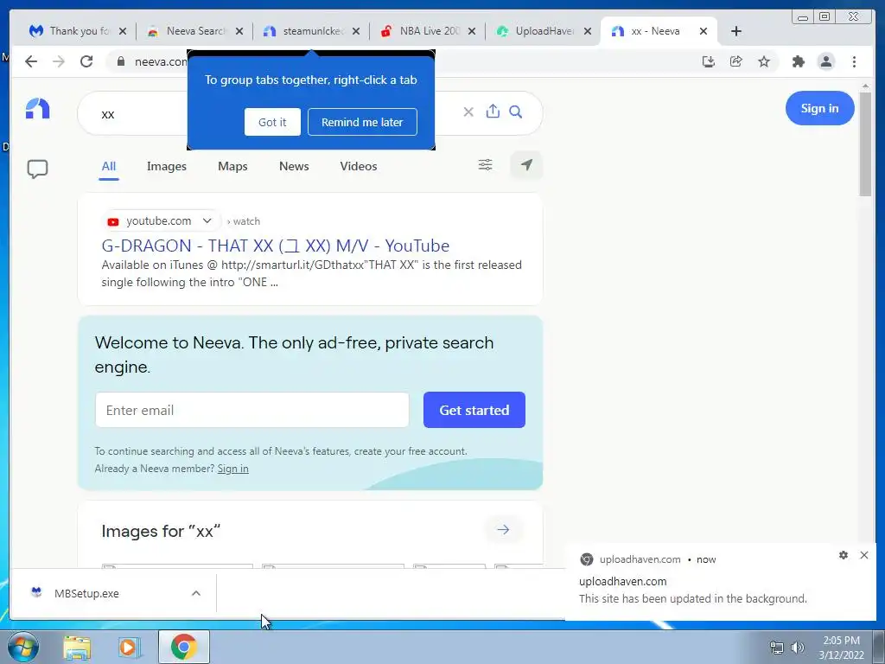Open the network tray icon

(777, 648)
